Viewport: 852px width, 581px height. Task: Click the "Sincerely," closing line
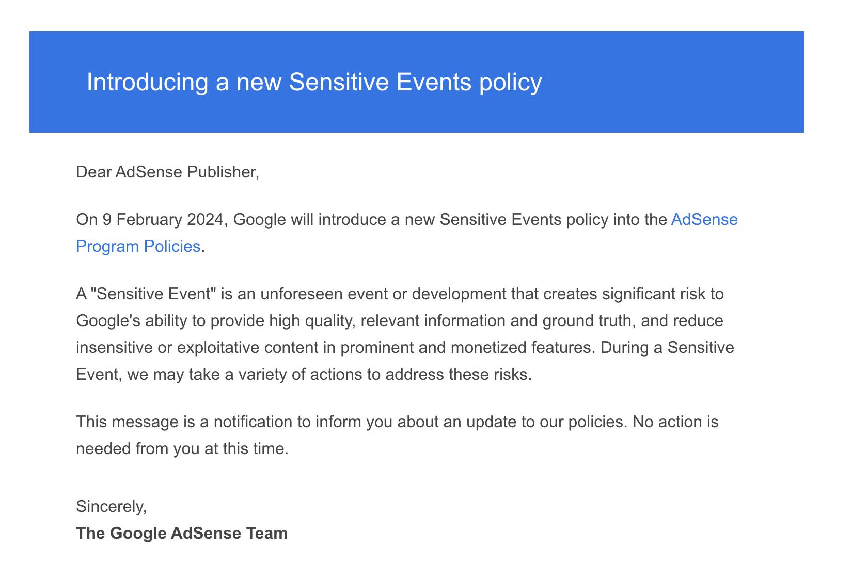tap(112, 507)
